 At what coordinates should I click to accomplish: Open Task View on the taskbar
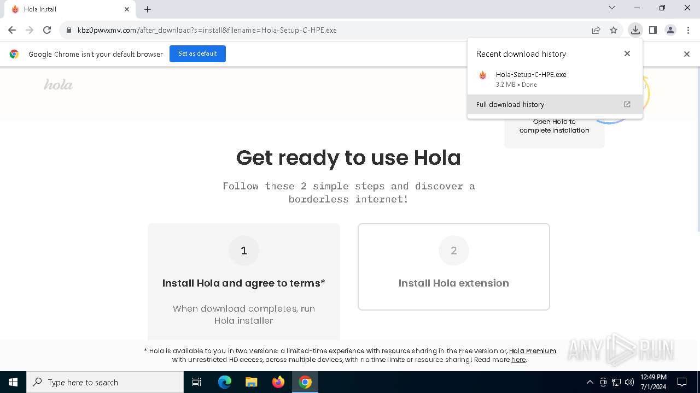click(197, 382)
